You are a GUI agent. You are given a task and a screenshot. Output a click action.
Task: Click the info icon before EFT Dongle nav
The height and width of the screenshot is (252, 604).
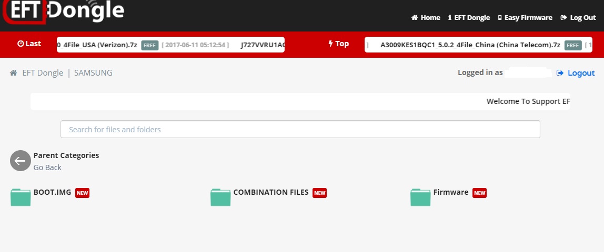tap(449, 18)
